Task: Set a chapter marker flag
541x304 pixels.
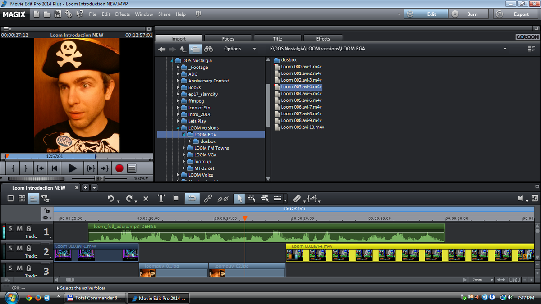Action: click(x=176, y=199)
